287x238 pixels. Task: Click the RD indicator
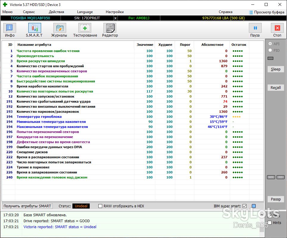pos(280,177)
